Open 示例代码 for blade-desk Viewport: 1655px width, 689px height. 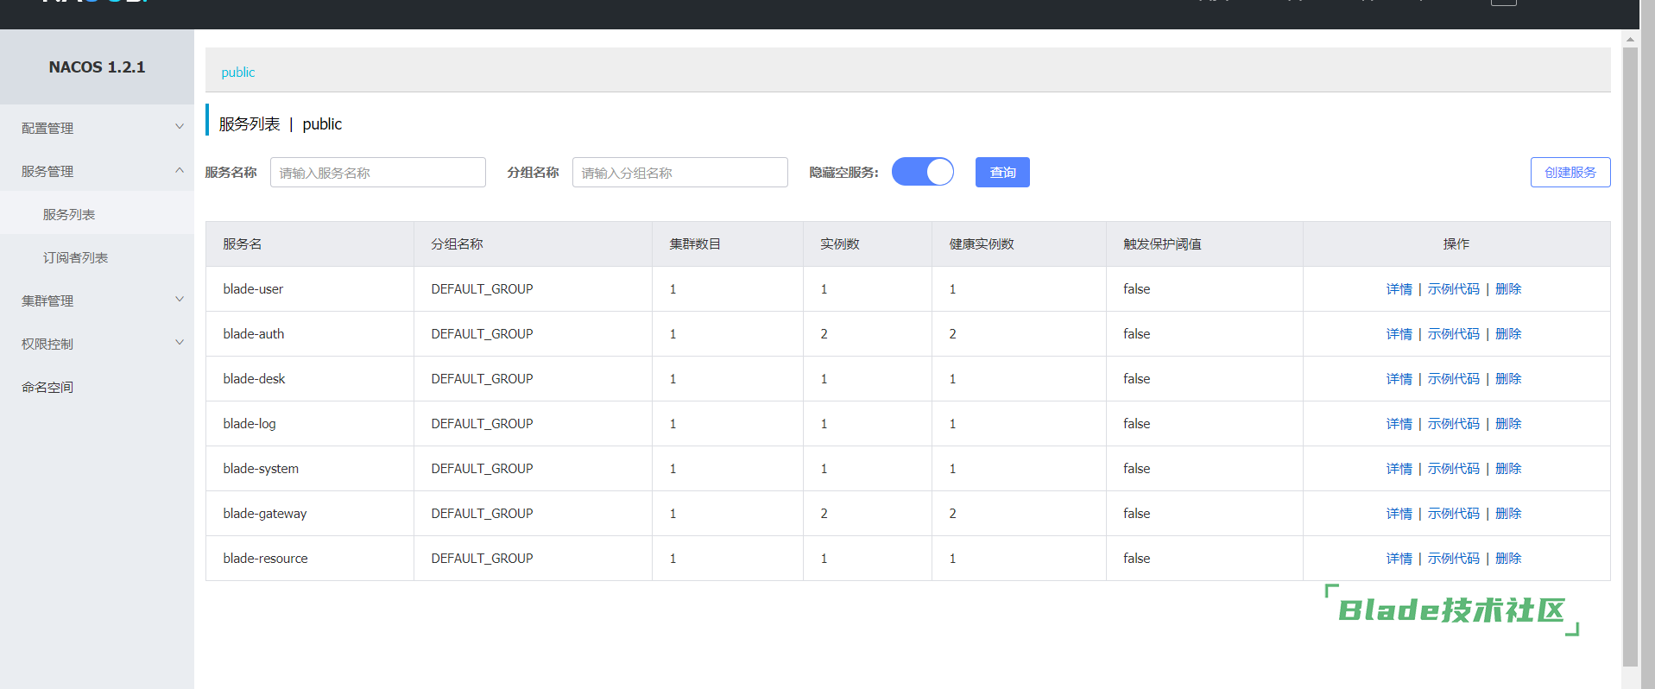(1454, 379)
